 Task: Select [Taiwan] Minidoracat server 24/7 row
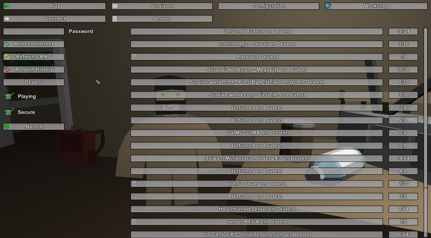pyautogui.click(x=257, y=158)
